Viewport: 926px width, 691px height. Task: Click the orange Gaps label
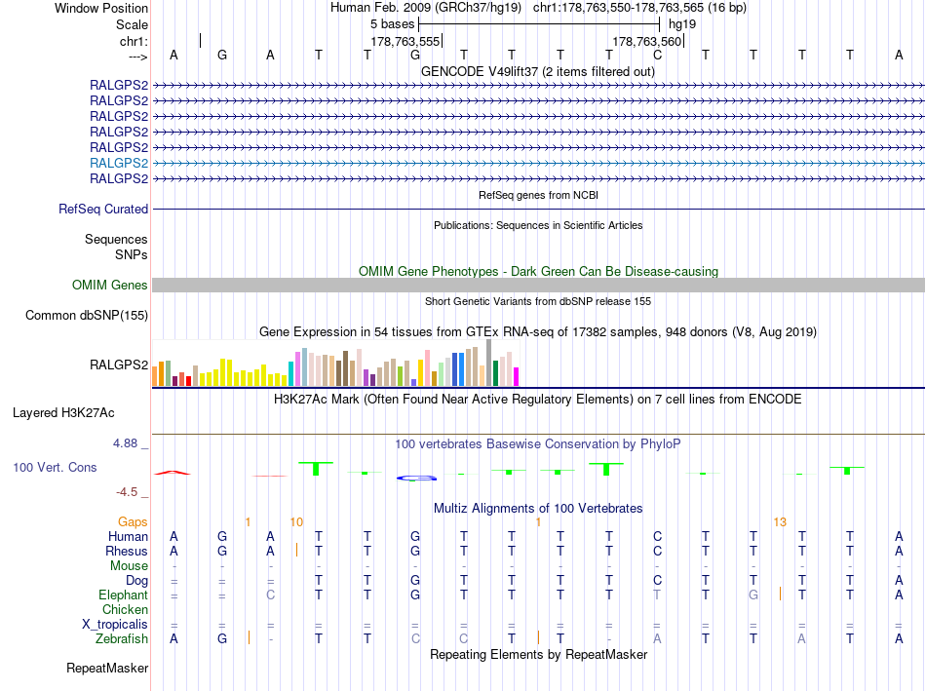(x=133, y=522)
